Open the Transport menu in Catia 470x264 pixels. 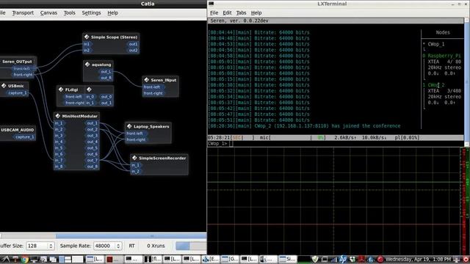23,13
